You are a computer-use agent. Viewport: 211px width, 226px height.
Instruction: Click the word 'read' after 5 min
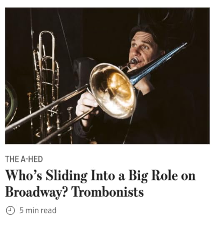pyautogui.click(x=48, y=210)
